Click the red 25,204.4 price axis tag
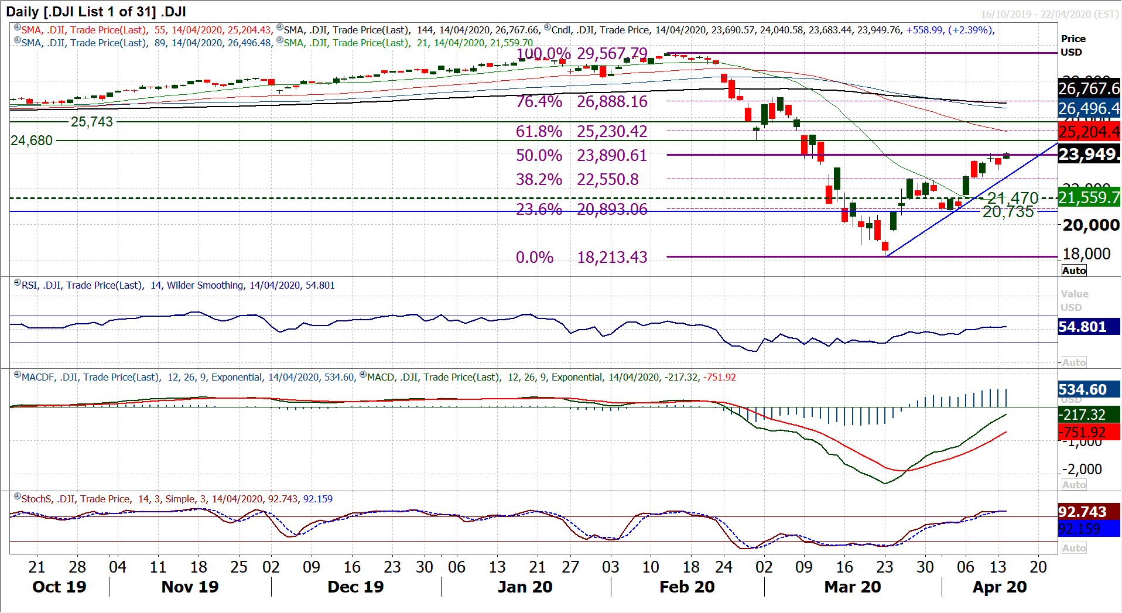 pyautogui.click(x=1089, y=132)
